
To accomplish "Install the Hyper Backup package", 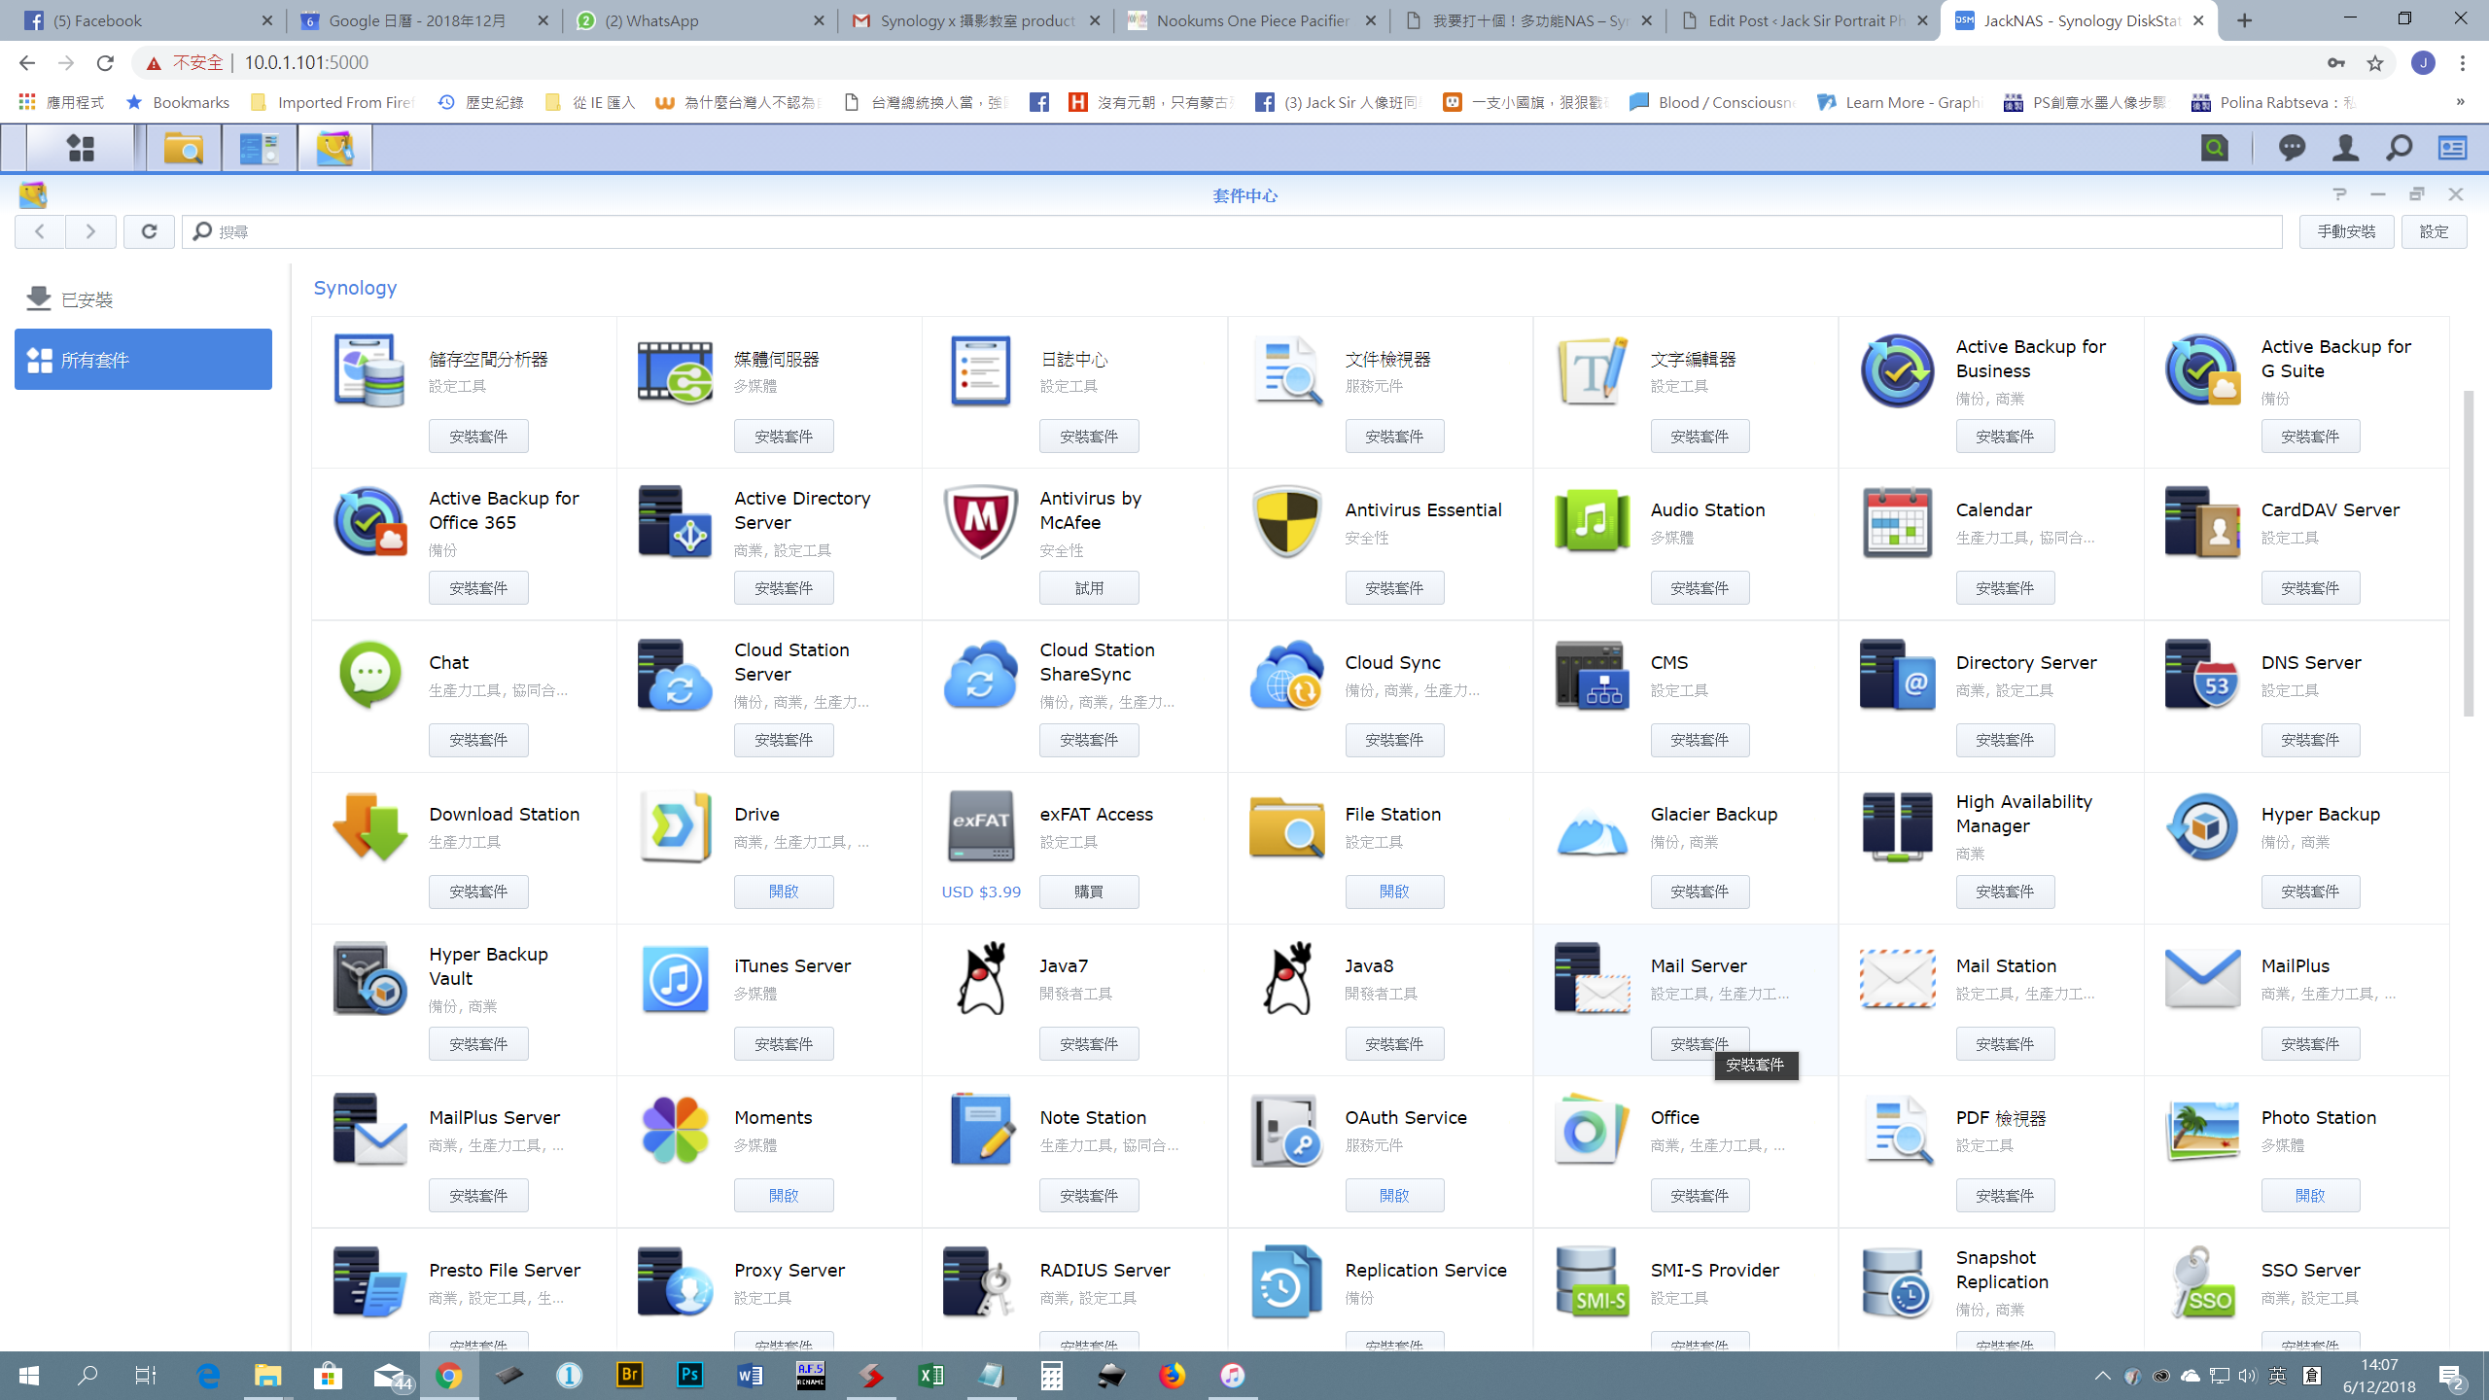I will click(x=2310, y=892).
